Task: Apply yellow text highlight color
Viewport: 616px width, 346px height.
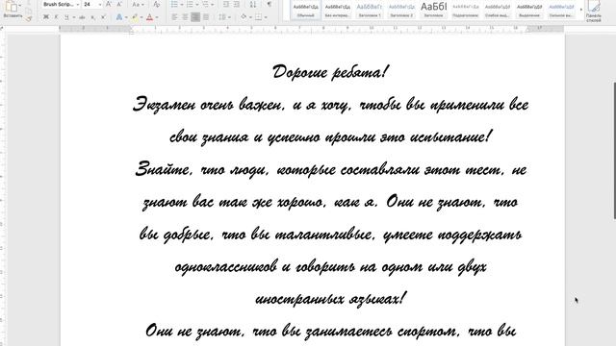Action: point(135,17)
